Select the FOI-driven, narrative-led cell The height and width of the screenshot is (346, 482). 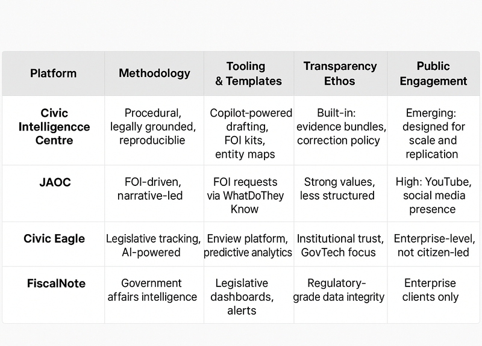point(154,188)
